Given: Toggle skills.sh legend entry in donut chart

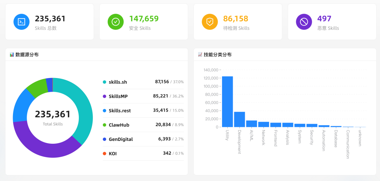Looking at the screenshot, I should coord(118,82).
